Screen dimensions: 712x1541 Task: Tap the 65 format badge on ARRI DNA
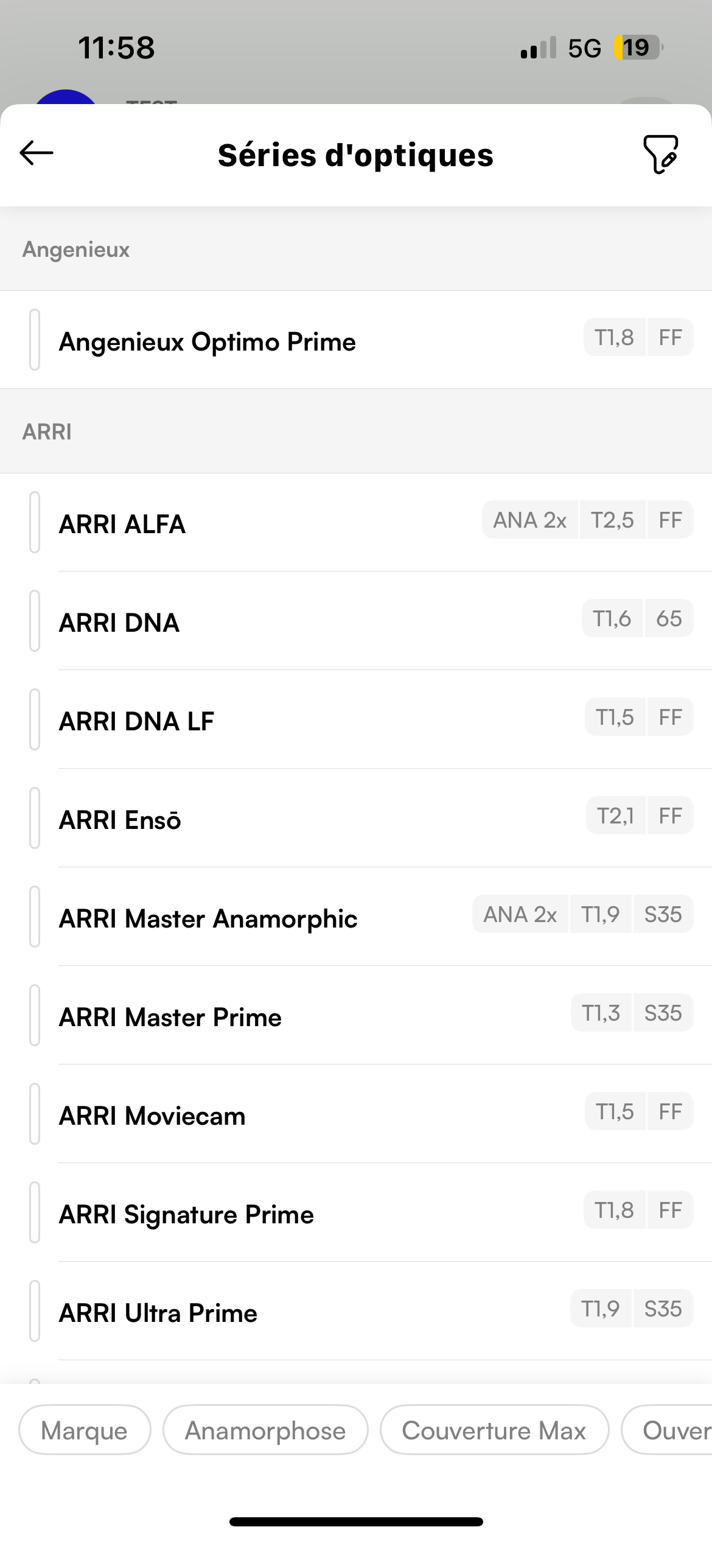(669, 619)
